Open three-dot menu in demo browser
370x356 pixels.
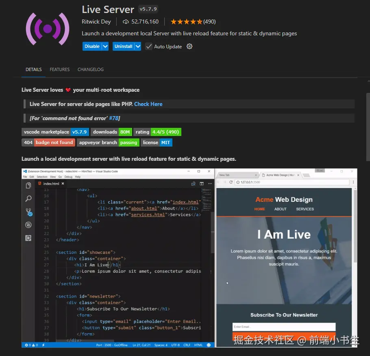[353, 182]
